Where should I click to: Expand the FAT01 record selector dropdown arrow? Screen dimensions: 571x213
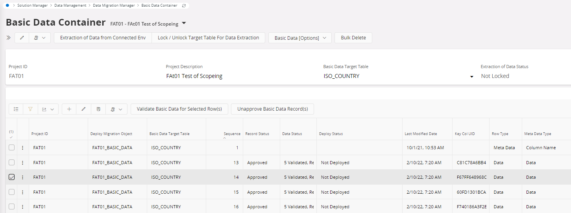184,24
